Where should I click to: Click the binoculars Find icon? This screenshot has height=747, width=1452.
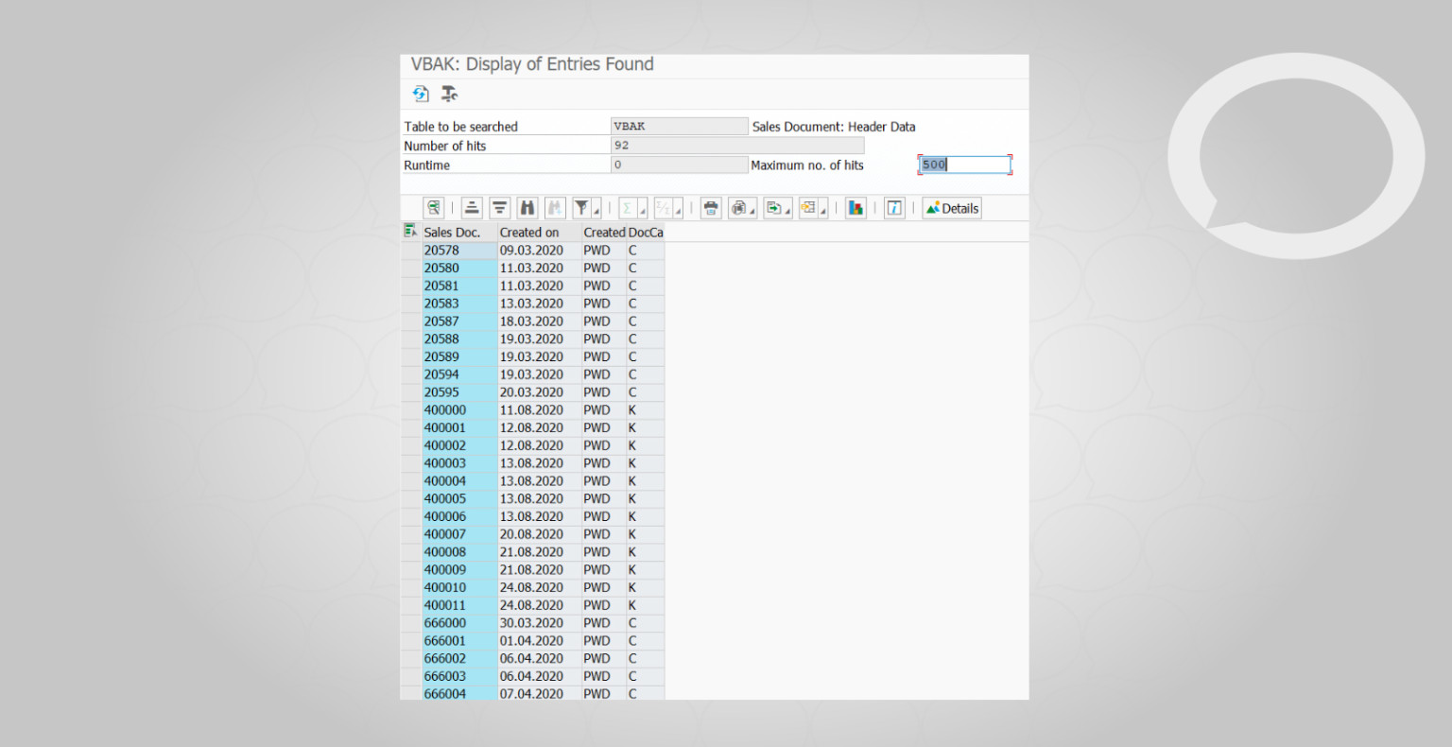[527, 208]
